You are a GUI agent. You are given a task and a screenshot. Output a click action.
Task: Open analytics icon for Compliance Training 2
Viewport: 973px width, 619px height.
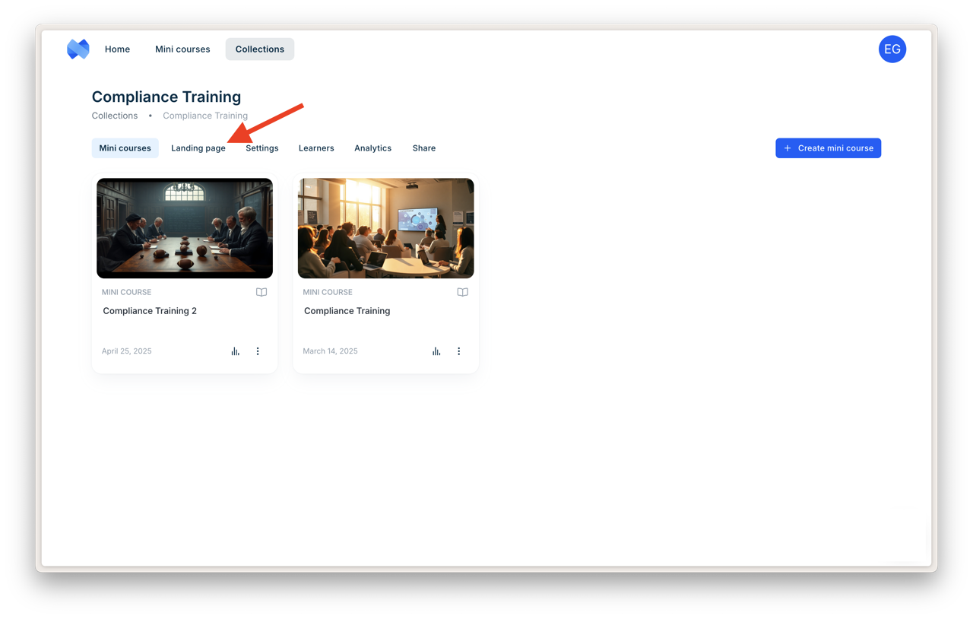point(236,351)
